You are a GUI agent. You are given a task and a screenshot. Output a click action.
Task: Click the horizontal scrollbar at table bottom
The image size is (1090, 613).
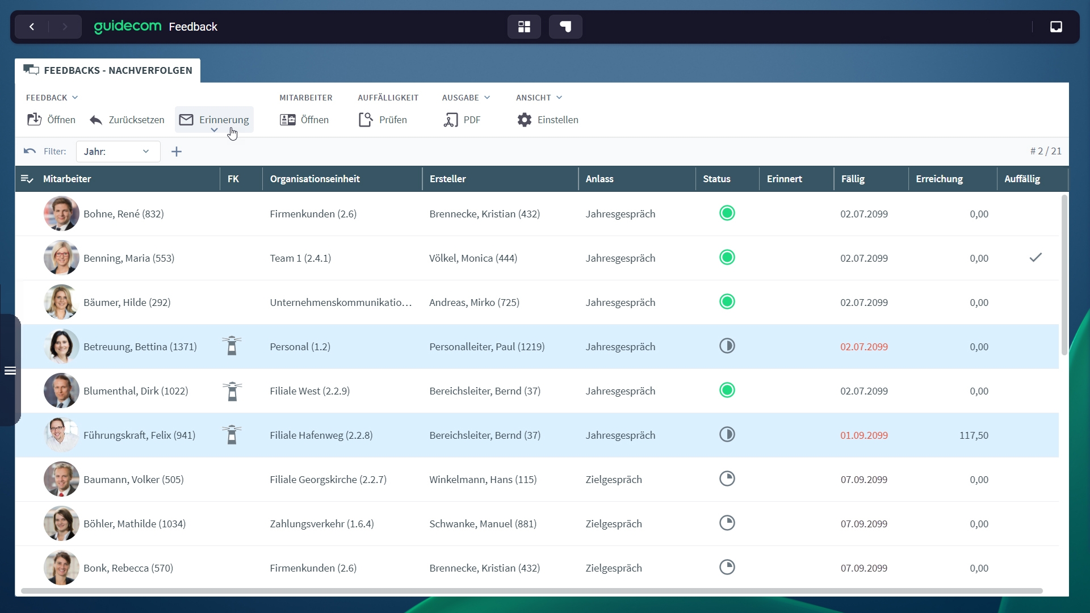pyautogui.click(x=531, y=591)
